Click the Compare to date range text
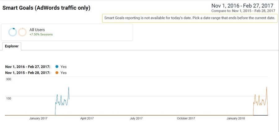Image resolution: width=279 pixels, height=132 pixels. click(243, 11)
